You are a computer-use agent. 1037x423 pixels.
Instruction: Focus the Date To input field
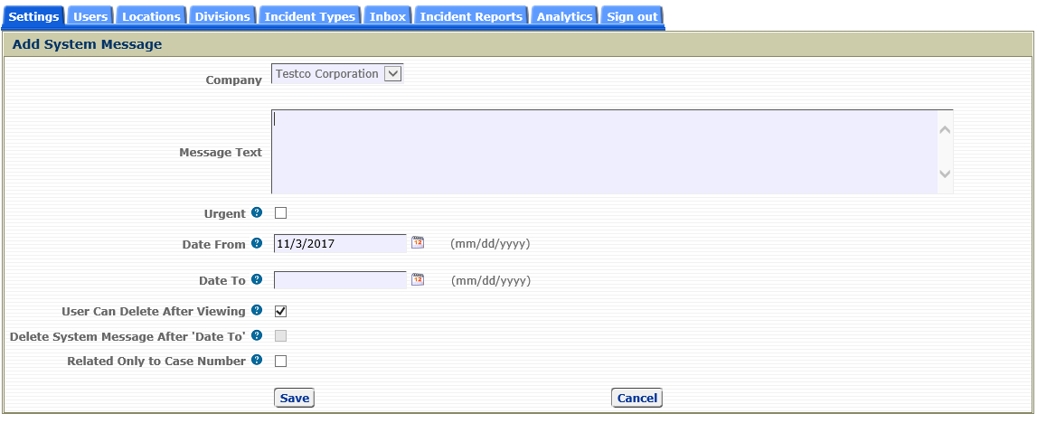point(340,280)
